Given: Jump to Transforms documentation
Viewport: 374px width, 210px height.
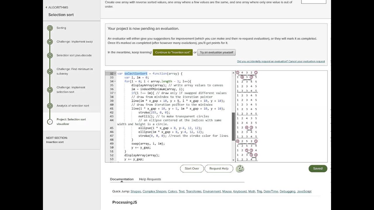Looking at the screenshot, I should 194,191.
